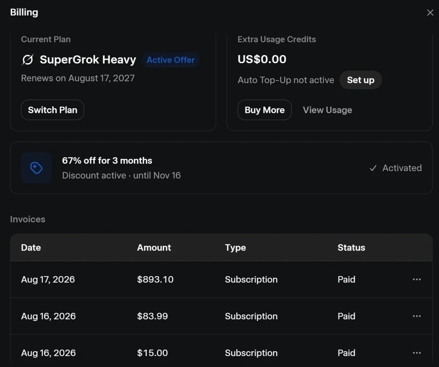Click the Activated checkmark icon
The width and height of the screenshot is (439, 367).
(x=373, y=168)
